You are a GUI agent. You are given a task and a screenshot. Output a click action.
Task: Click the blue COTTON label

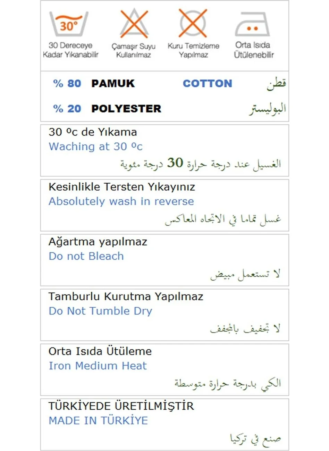pos(207,83)
